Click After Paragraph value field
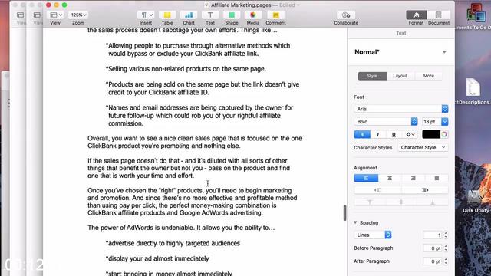Viewport: 491px width, 276px height. click(x=433, y=261)
